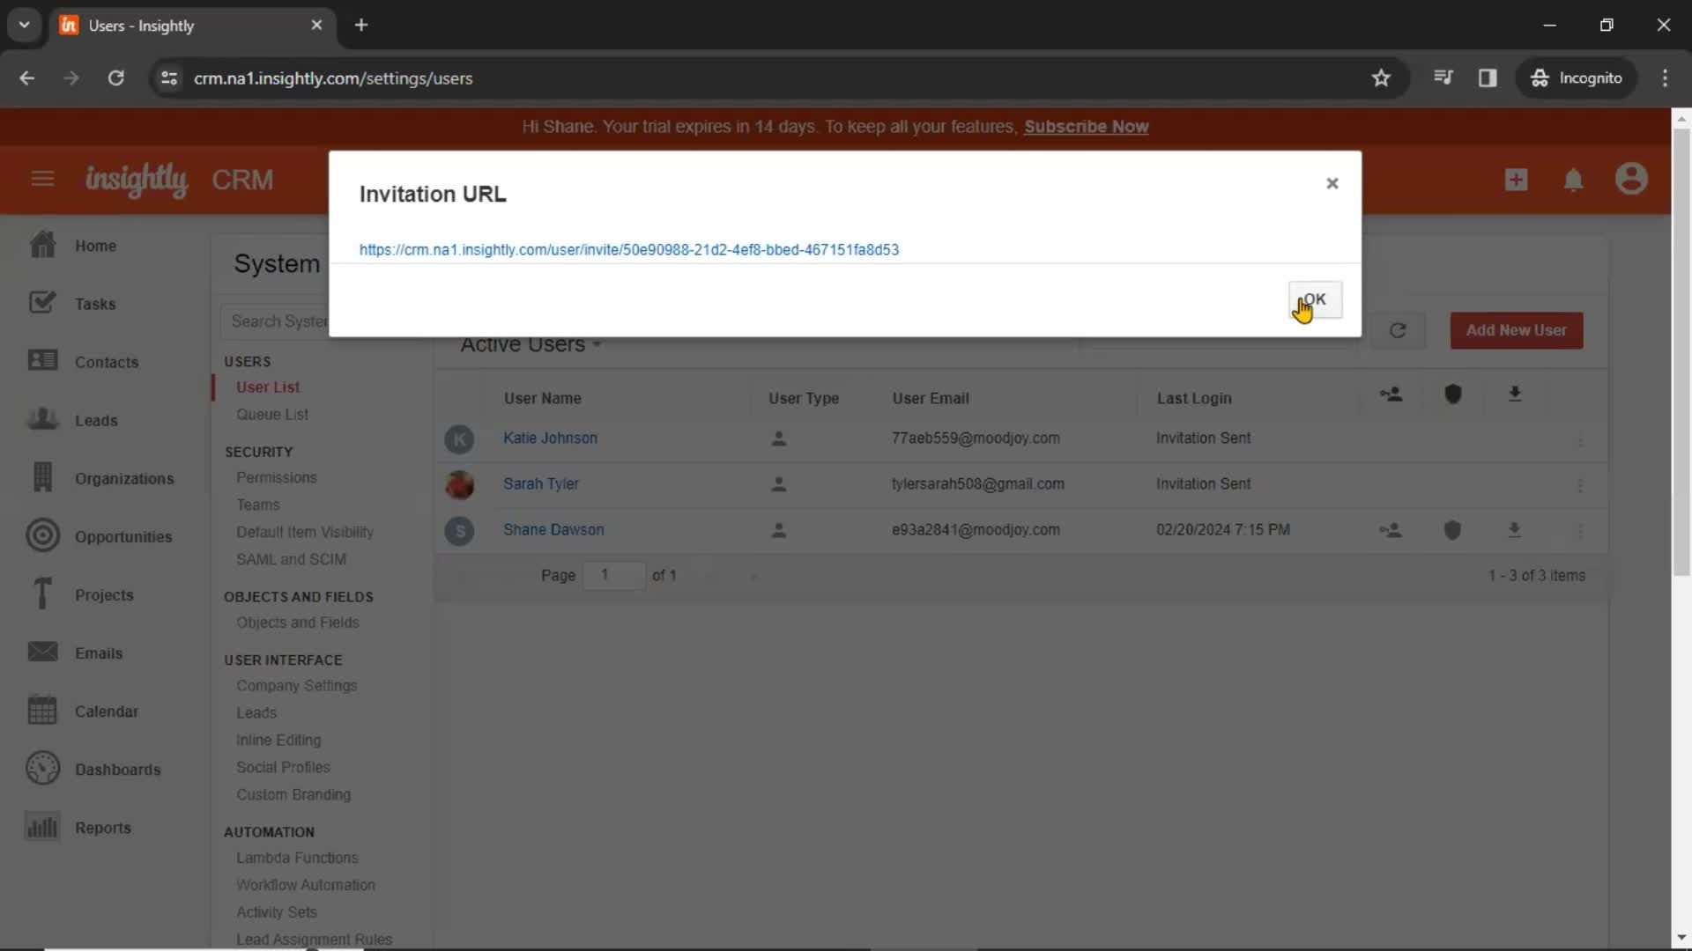Click the page number field
This screenshot has width=1692, height=951.
(x=613, y=575)
